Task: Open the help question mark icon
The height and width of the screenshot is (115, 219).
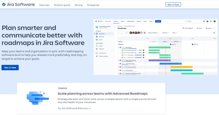Action: (207, 21)
